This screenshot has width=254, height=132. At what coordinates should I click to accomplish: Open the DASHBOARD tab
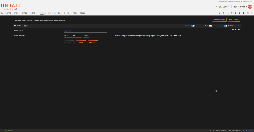point(6,13)
